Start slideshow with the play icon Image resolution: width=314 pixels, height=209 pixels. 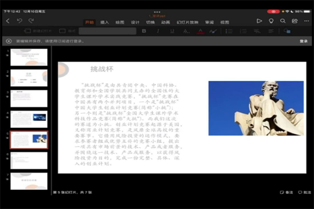click(x=259, y=21)
